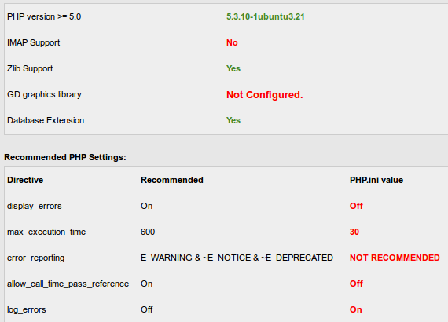Click the Database Extension 'Yes' value
The height and width of the screenshot is (322, 448).
coord(233,120)
